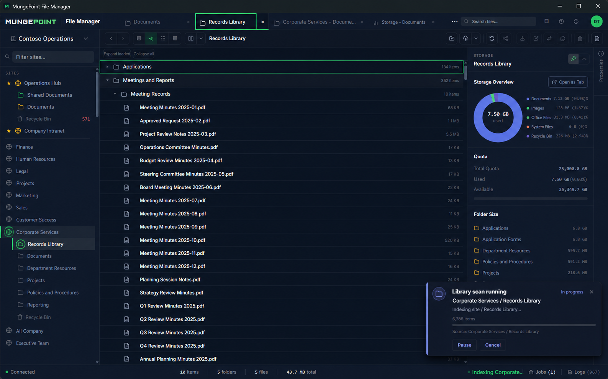Focus the Search files input field
The height and width of the screenshot is (379, 608).
(x=498, y=21)
